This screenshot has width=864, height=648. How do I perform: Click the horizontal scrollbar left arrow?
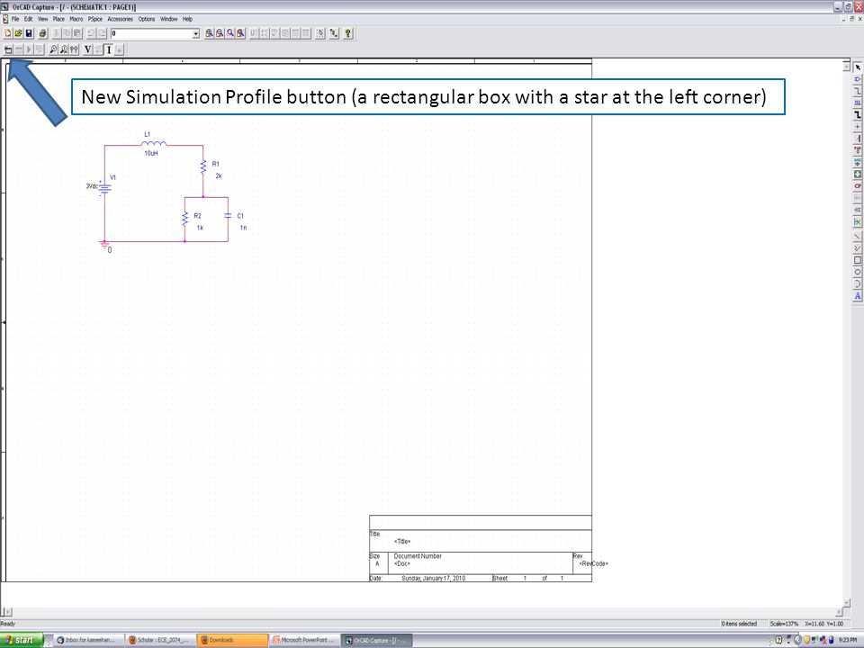(x=6, y=612)
